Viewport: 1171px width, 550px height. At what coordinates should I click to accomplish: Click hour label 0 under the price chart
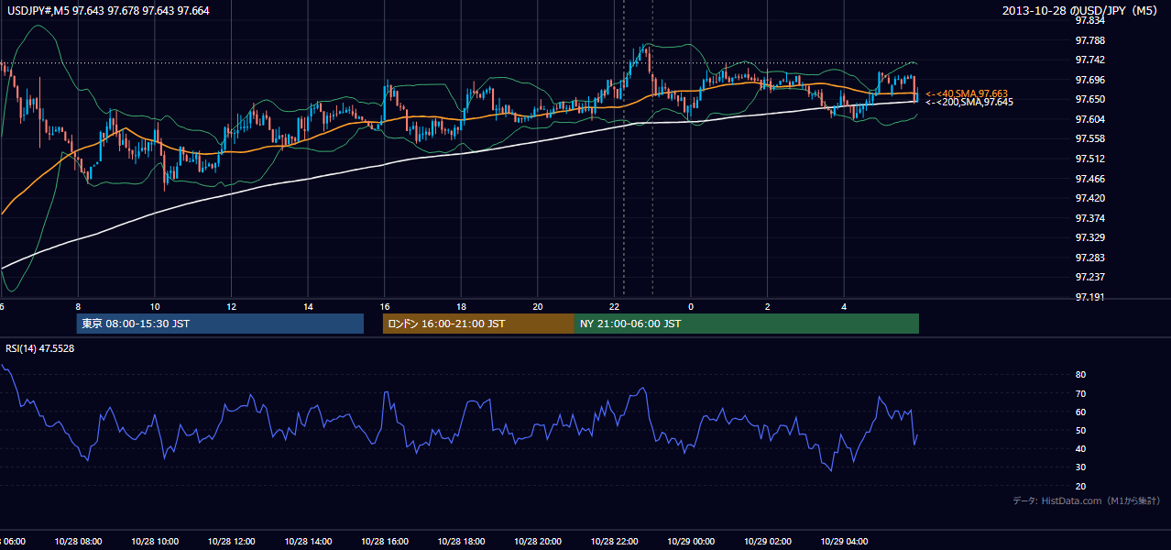[x=691, y=306]
